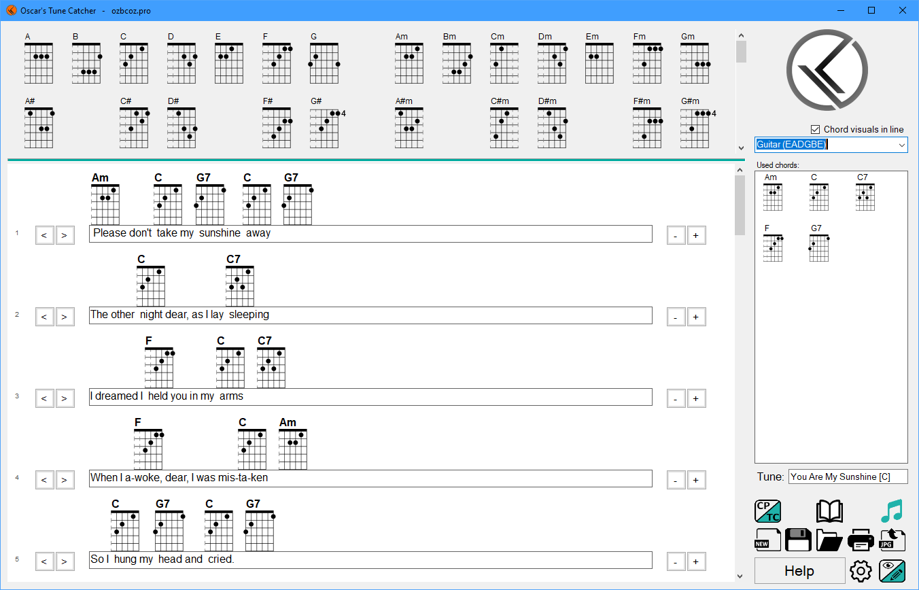This screenshot has width=919, height=590.
Task: Click minus button on line 1
Action: tap(676, 235)
